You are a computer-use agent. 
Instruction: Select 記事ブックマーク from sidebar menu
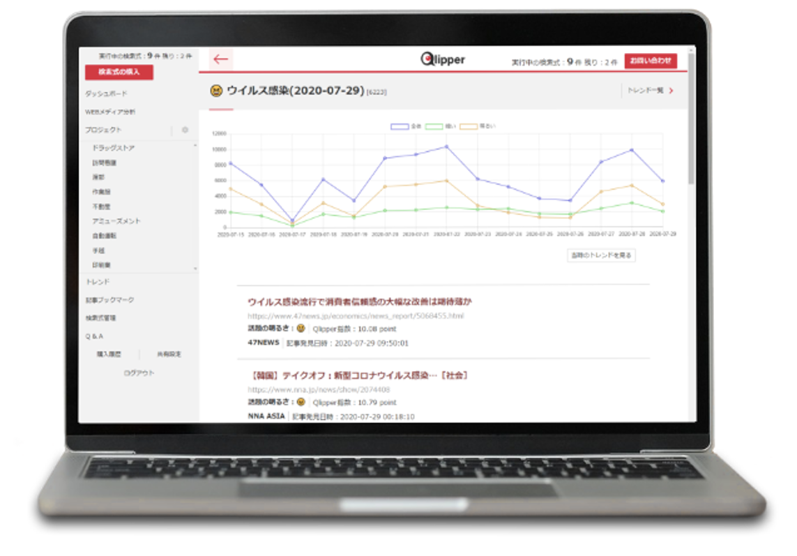(x=109, y=300)
